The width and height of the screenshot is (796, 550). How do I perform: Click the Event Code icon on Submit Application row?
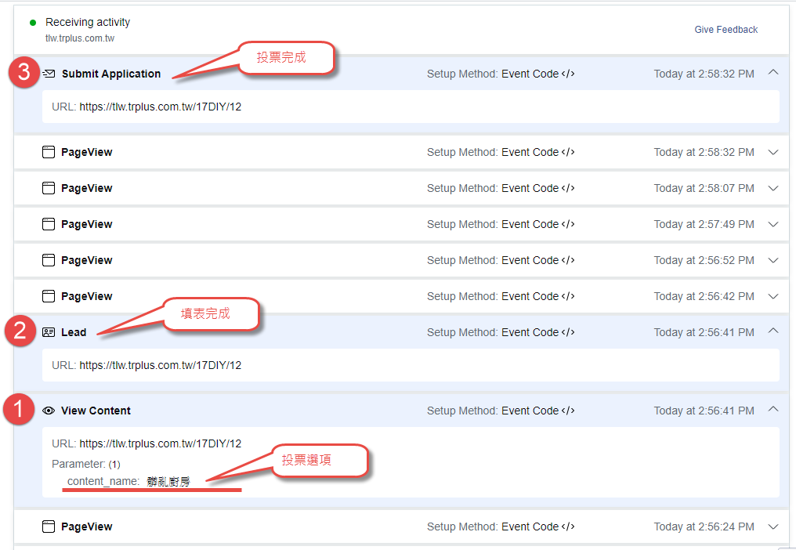pos(568,74)
